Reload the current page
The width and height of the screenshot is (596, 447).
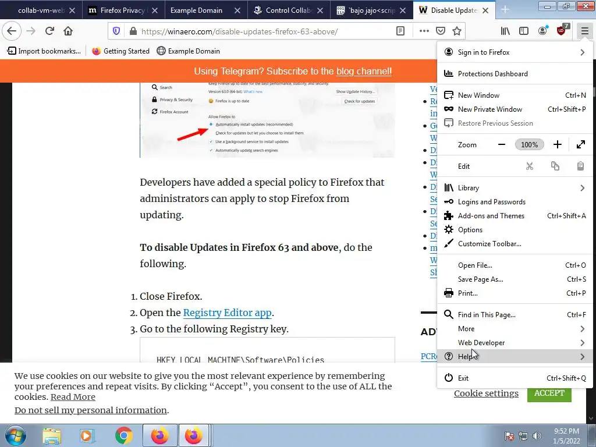49,31
